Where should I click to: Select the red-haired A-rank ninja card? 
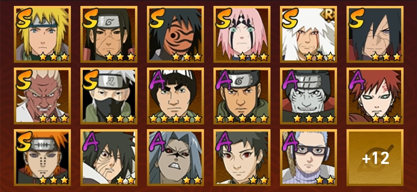375,96
